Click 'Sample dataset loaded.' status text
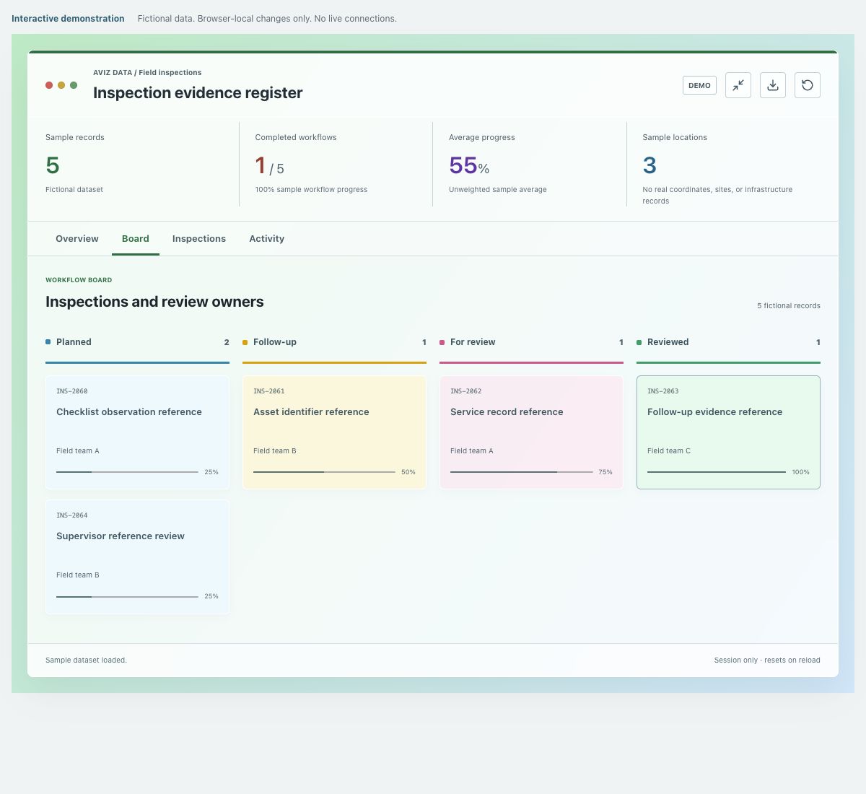Viewport: 866px width, 794px height. coord(86,660)
